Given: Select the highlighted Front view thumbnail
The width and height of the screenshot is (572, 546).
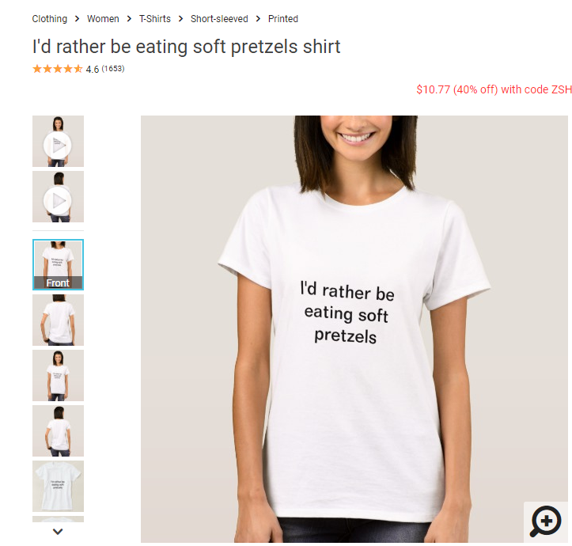Looking at the screenshot, I should tap(58, 264).
